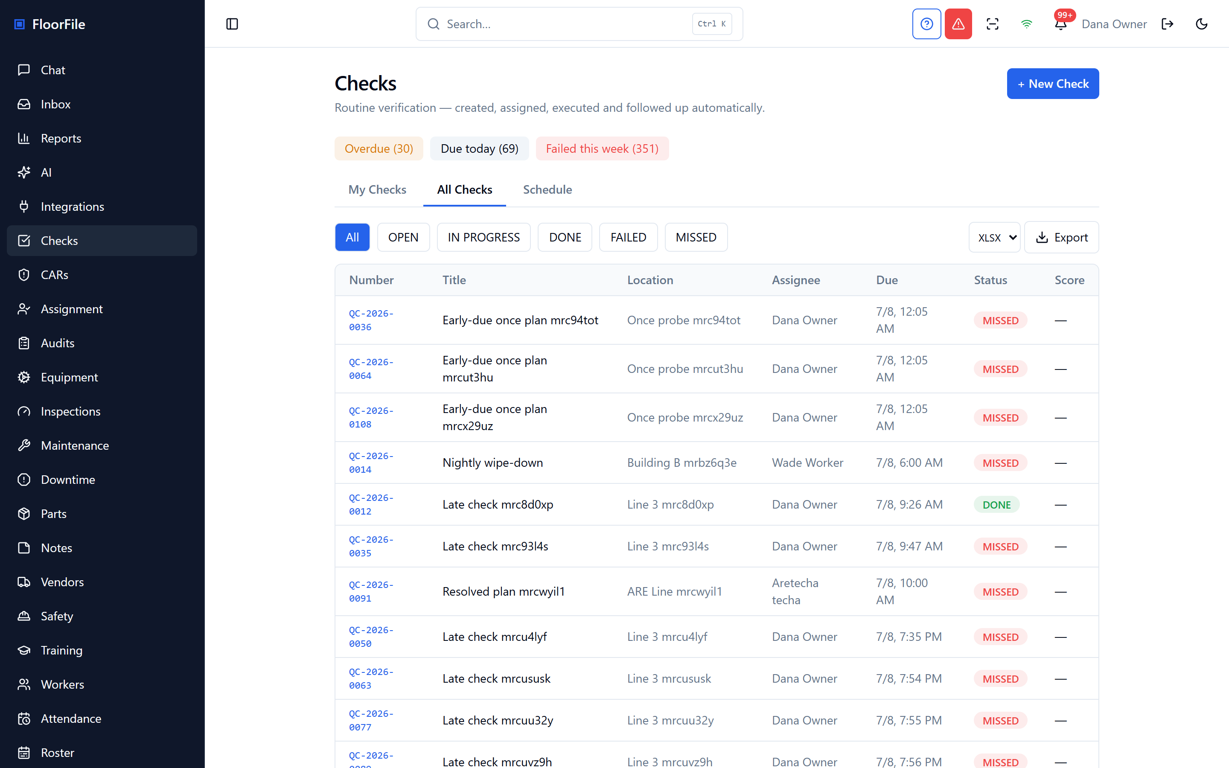Screen dimensions: 1229x768
Task: Click the DONE status badge
Action: [x=996, y=505]
